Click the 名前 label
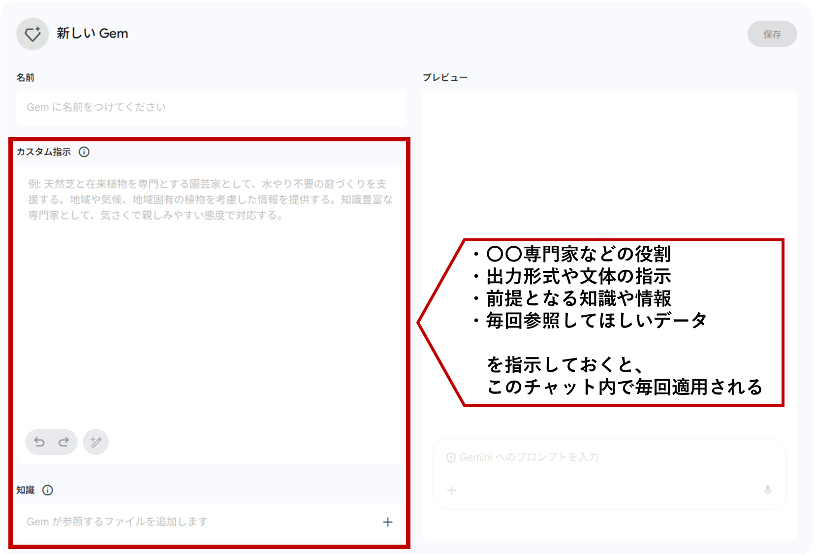The width and height of the screenshot is (816, 554). click(26, 77)
